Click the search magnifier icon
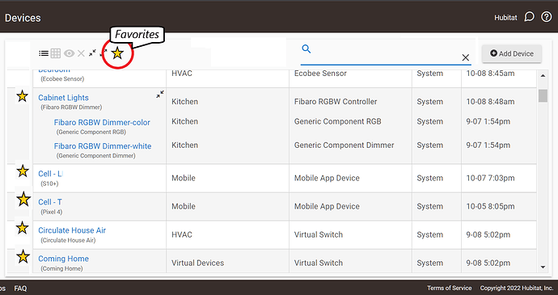558x295 pixels. pyautogui.click(x=306, y=48)
